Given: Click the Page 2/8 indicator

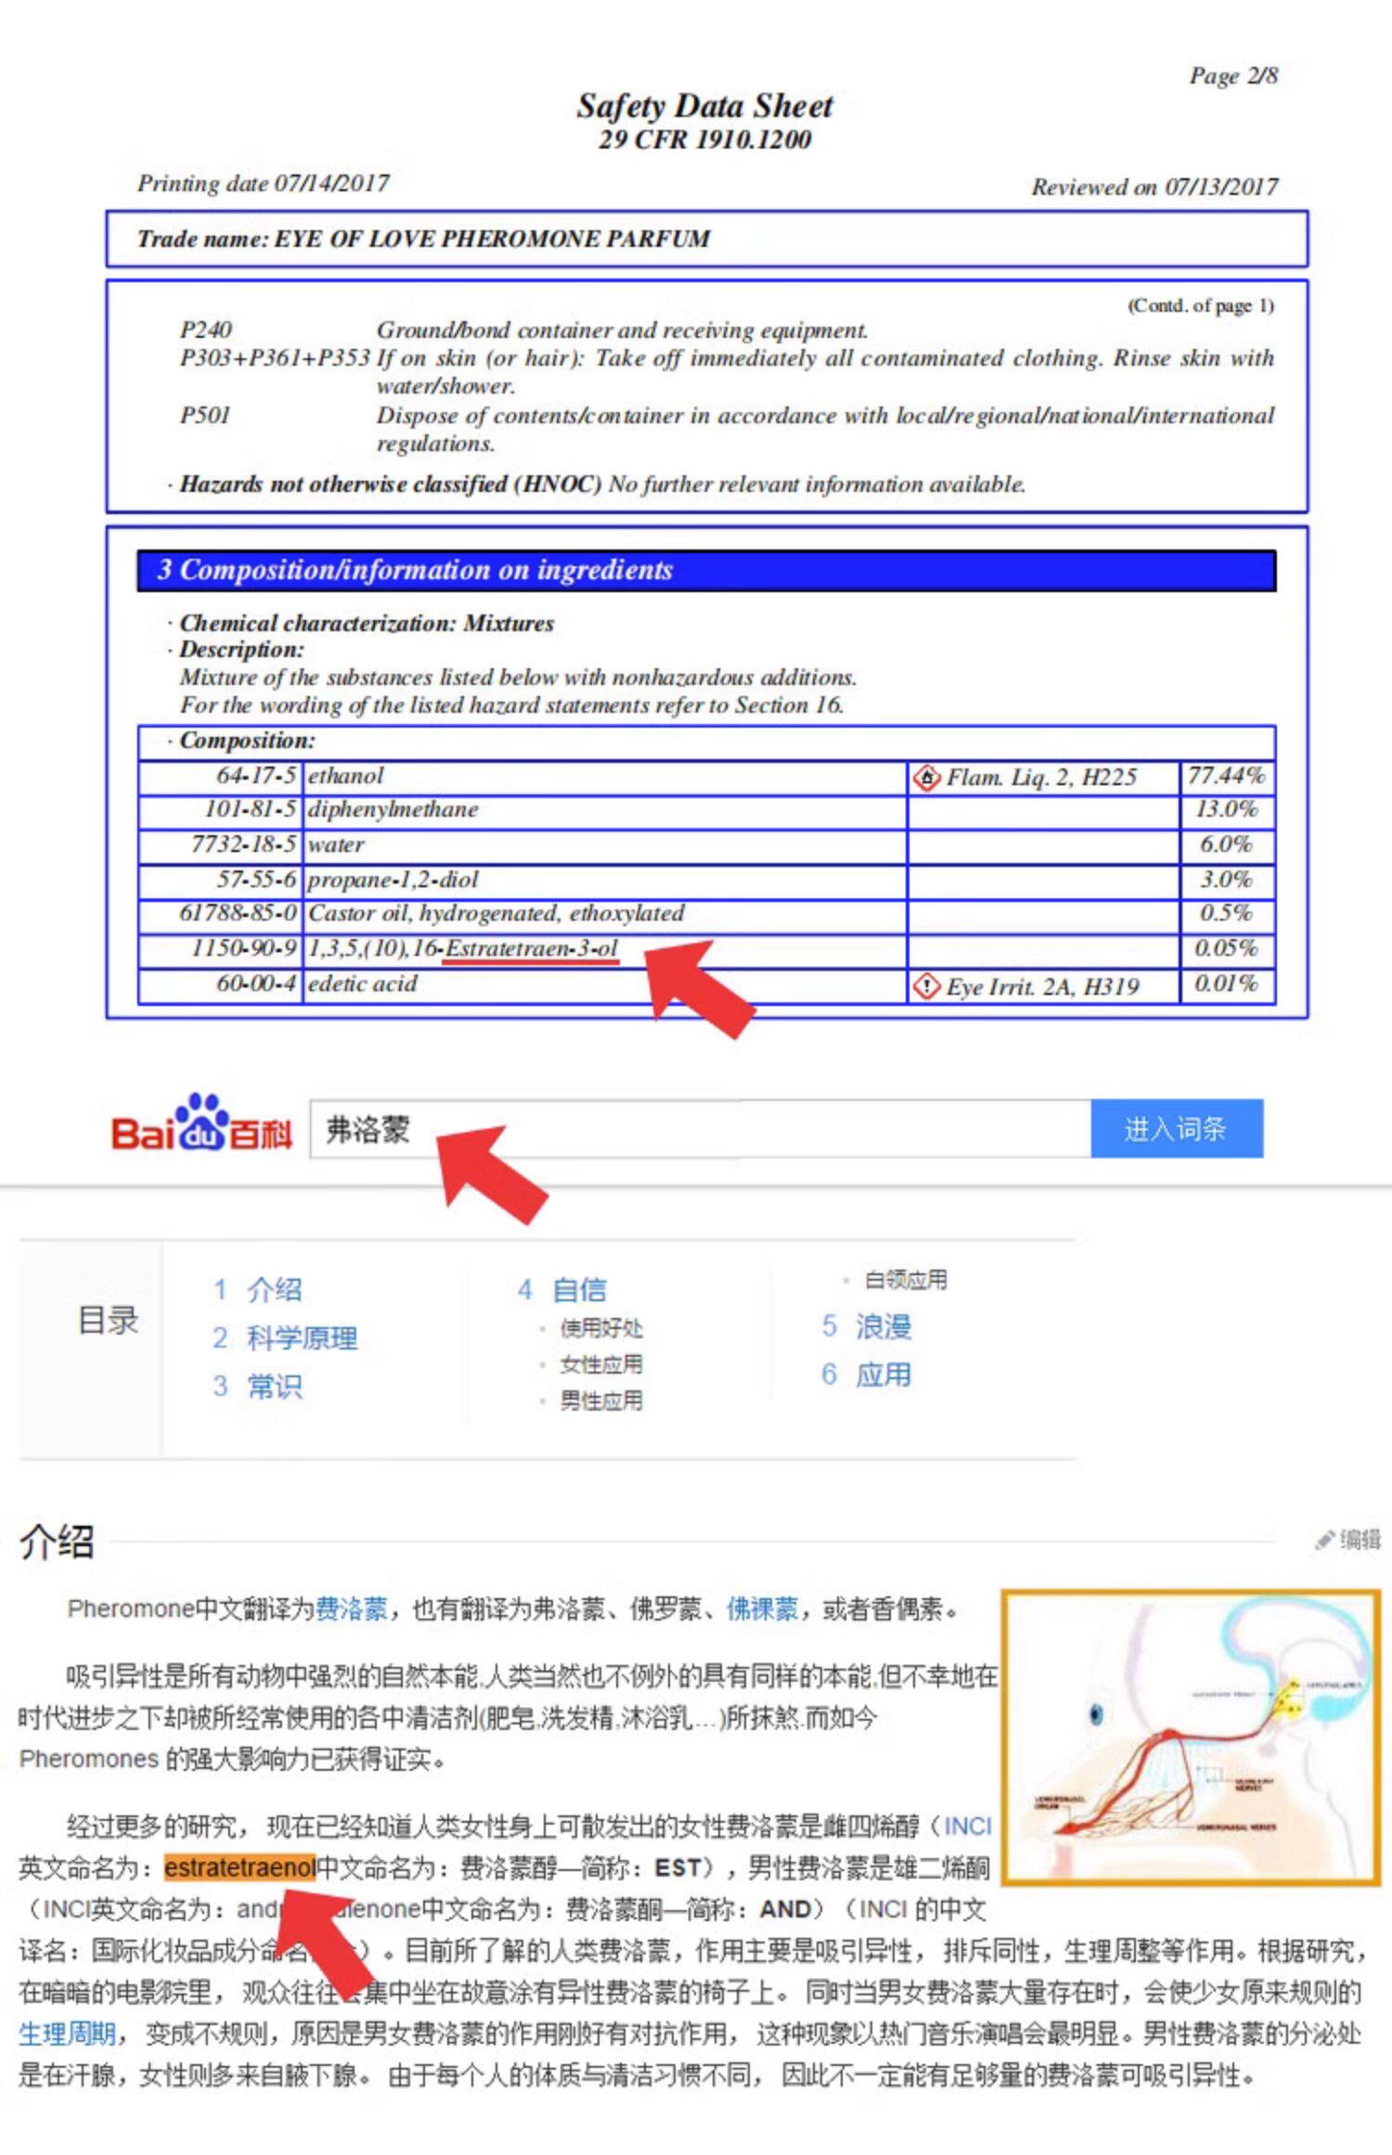Looking at the screenshot, I should (1234, 75).
